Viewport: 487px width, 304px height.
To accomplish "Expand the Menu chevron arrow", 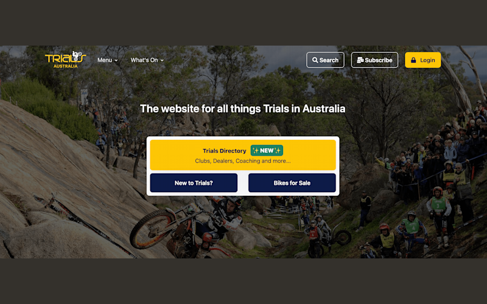I will pos(116,60).
